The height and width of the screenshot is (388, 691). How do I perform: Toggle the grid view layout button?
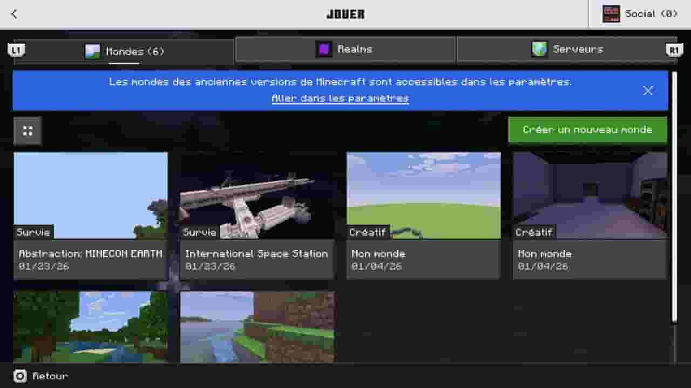(x=28, y=131)
